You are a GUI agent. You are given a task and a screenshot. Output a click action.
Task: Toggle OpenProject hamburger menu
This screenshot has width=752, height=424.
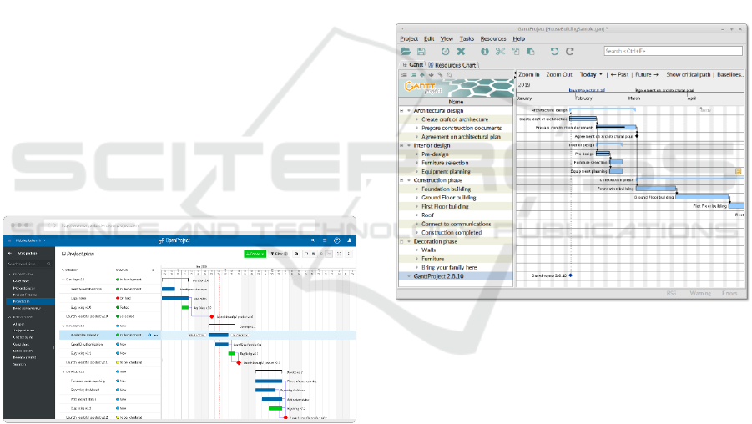click(9, 240)
